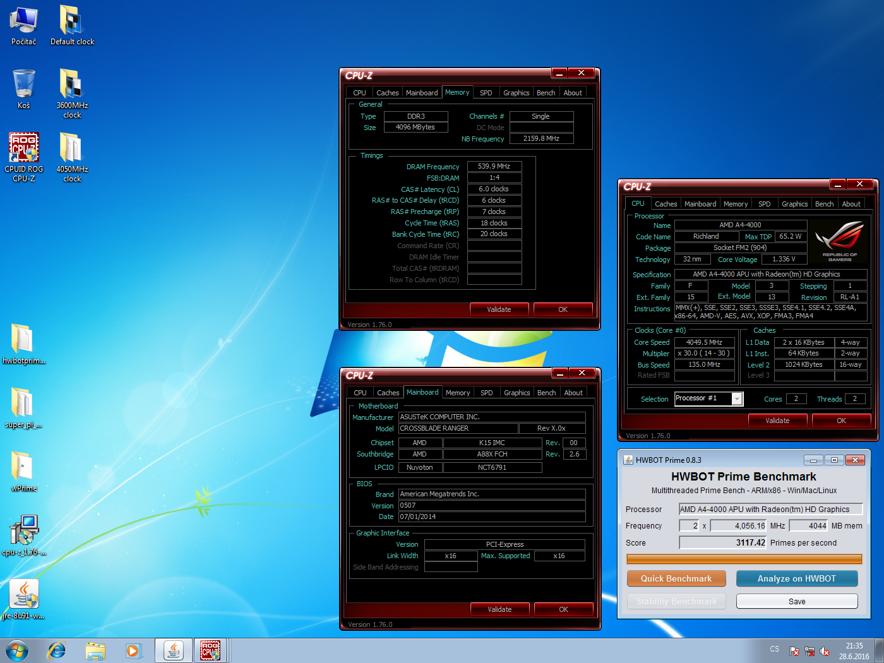Click OK in Memory CPU-Z window
This screenshot has width=884, height=663.
pyautogui.click(x=563, y=309)
